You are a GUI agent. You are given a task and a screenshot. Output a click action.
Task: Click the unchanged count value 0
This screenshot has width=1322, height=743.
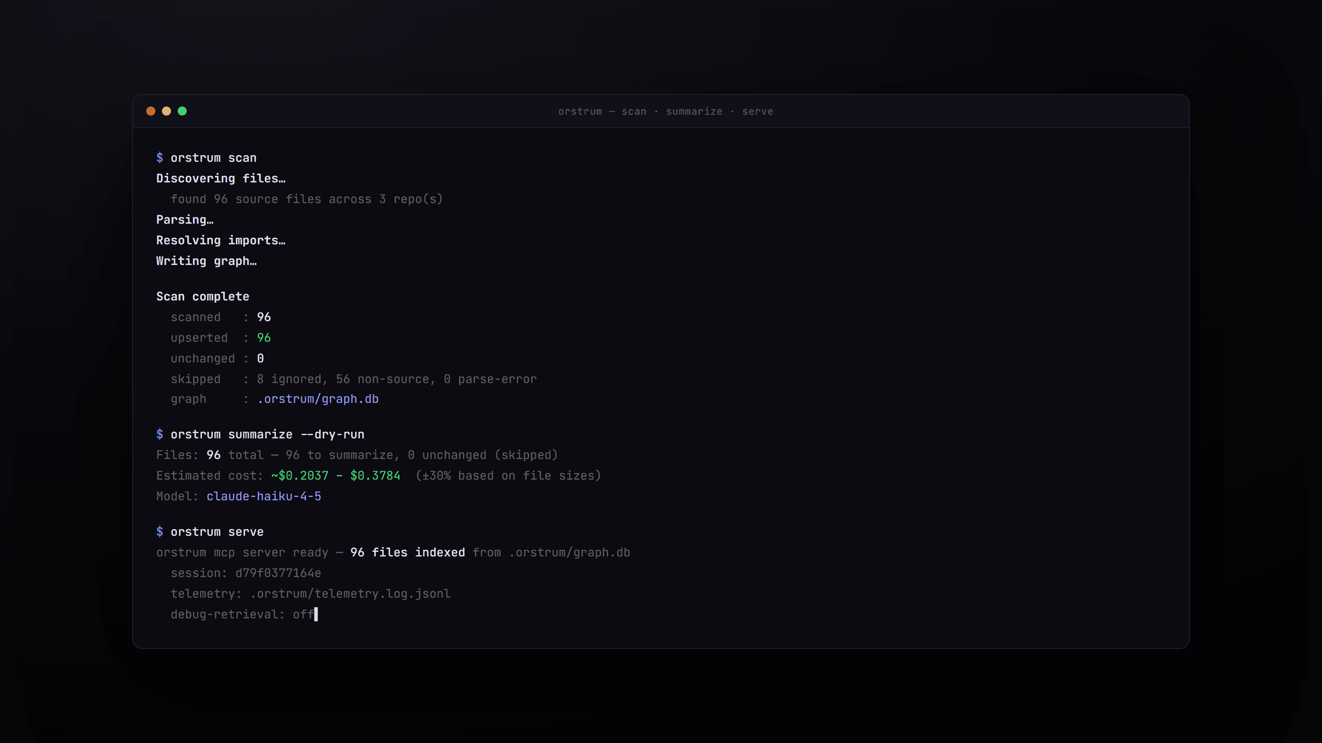coord(260,358)
